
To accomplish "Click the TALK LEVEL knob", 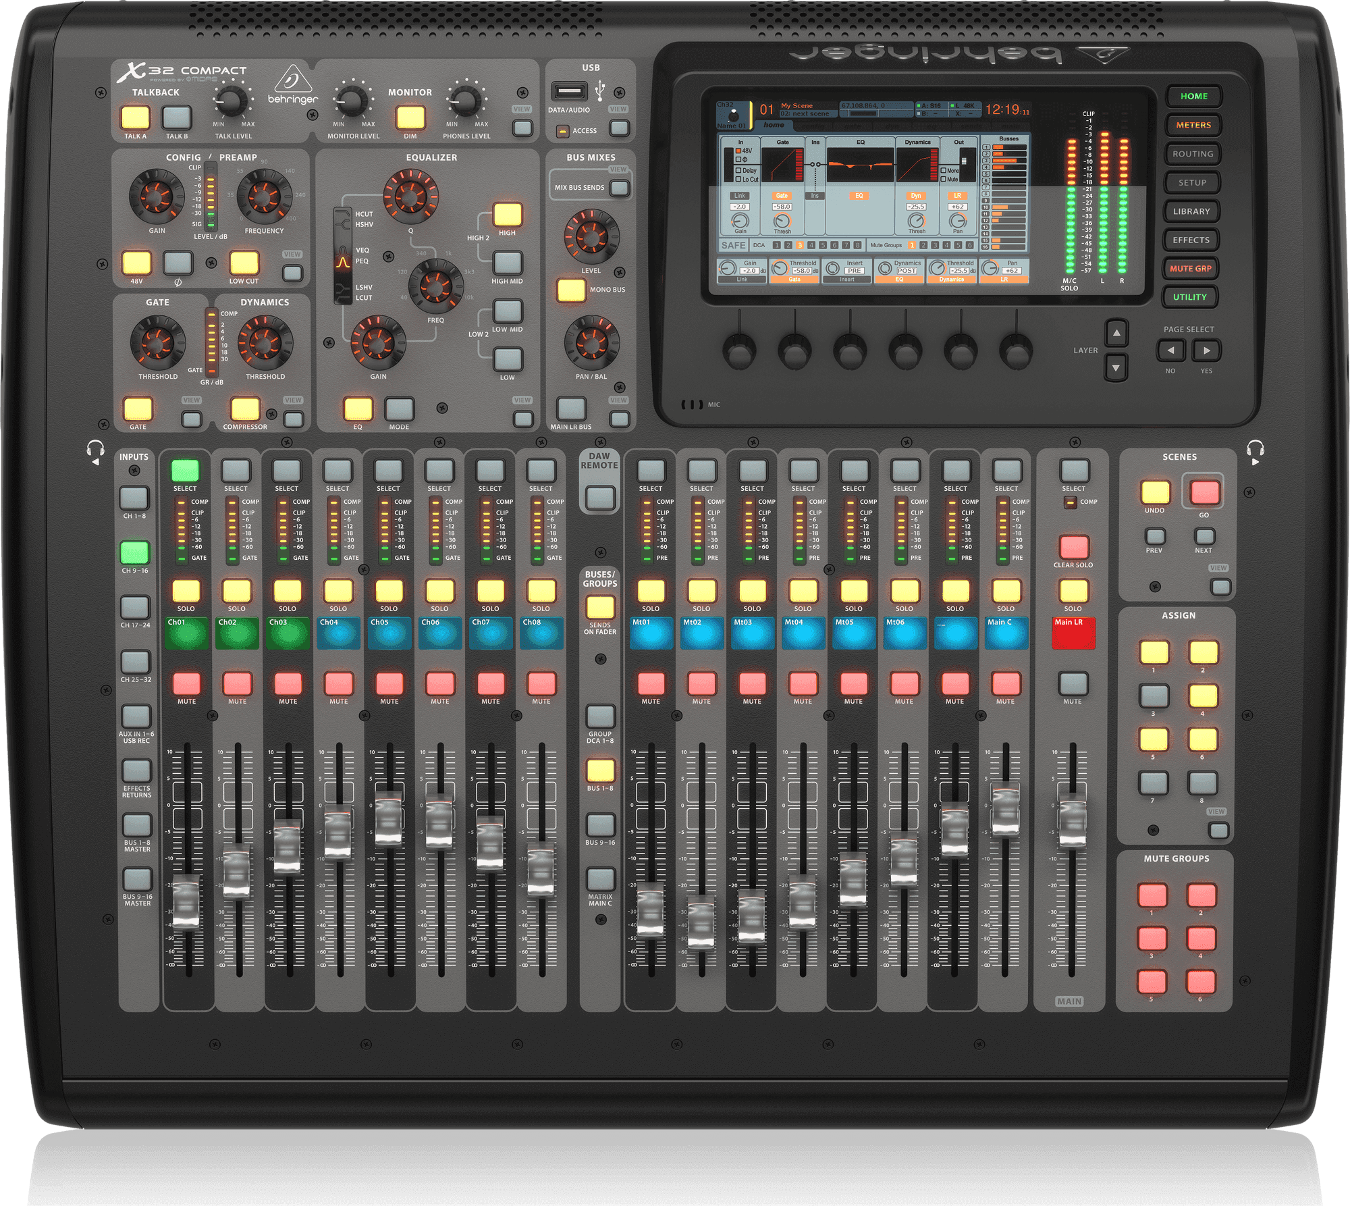I will (x=232, y=102).
